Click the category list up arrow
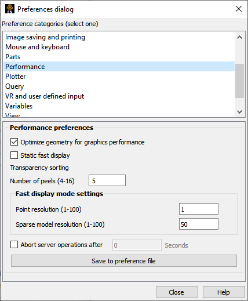The height and width of the screenshot is (301, 248). click(239, 37)
